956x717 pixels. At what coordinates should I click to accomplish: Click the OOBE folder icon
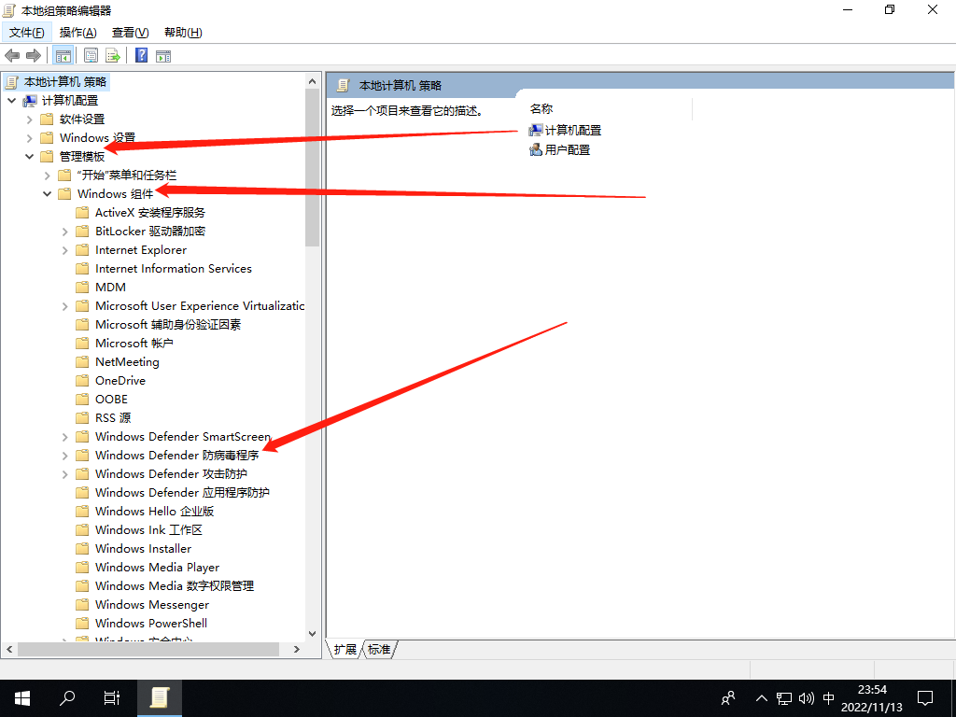82,400
